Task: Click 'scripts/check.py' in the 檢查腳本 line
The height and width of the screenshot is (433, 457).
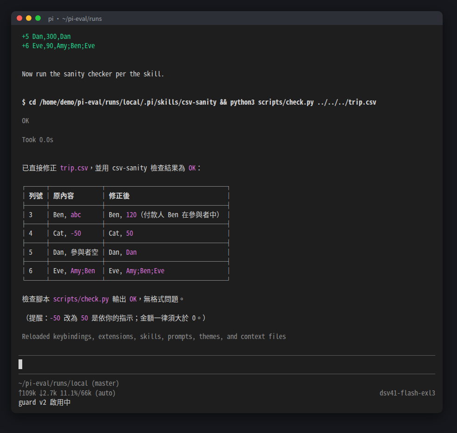Action: point(81,299)
